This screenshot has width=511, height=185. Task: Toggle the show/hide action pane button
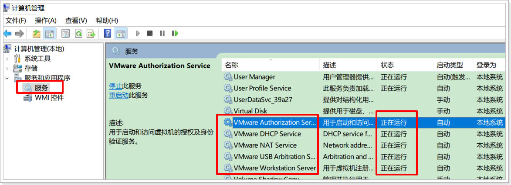pyautogui.click(x=121, y=33)
